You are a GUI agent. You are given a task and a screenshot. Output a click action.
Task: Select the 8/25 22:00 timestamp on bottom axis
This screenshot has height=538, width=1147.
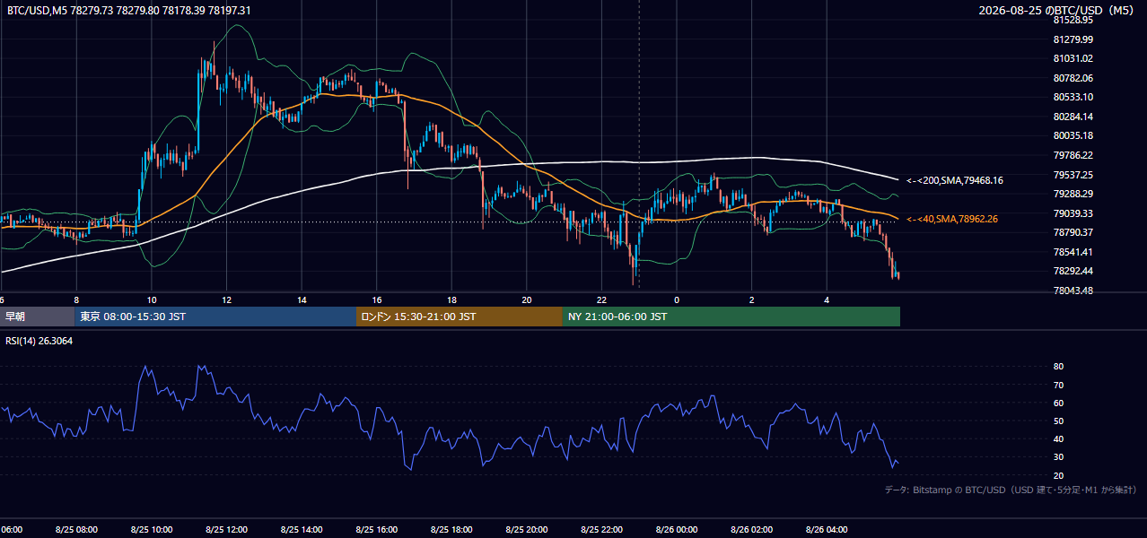(601, 529)
